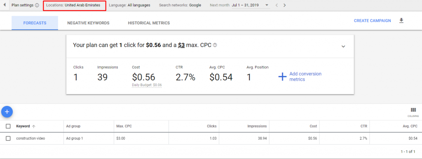Open the date range dropdown arrow

(x=267, y=5)
